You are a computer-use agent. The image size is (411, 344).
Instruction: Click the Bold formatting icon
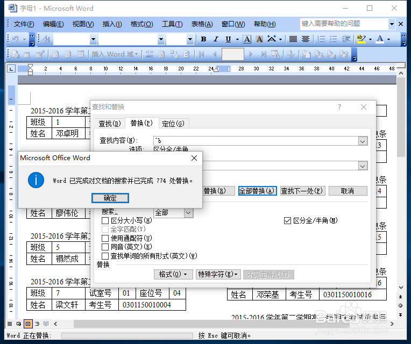[x=203, y=39]
